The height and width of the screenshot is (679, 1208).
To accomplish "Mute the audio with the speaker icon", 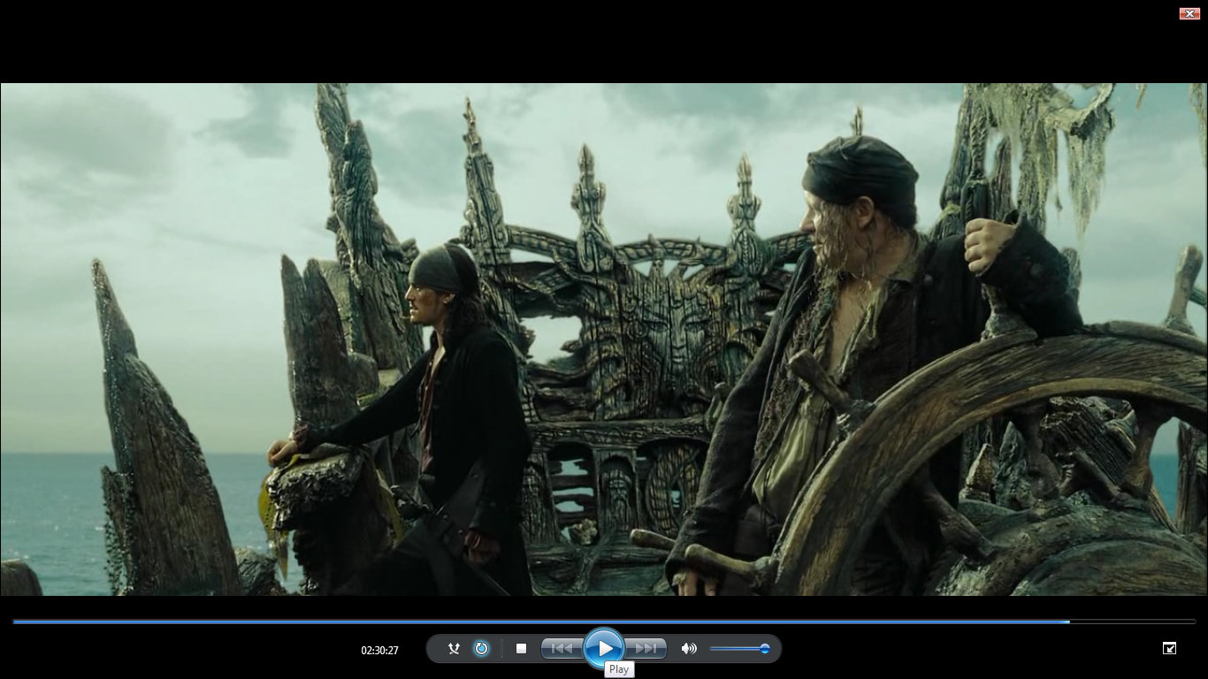I will click(689, 649).
